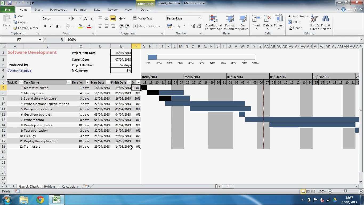
Task: Open the Duration column filter dropdown
Action: (87, 82)
